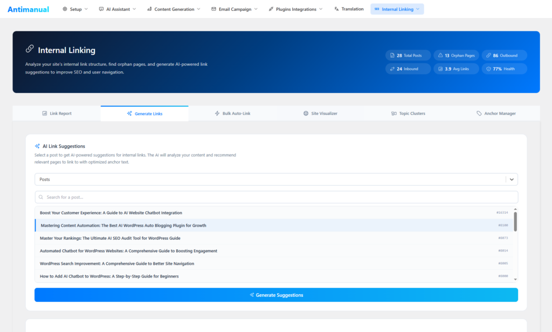552x332 pixels.
Task: Click the tag icon on Anchor Manager tab
Action: click(x=479, y=113)
